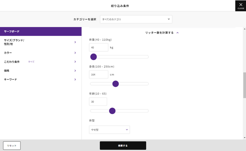This screenshot has height=151, width=246.
Task: Click chevron beside サイズ/ブランド/性別/他
Action: (75, 42)
